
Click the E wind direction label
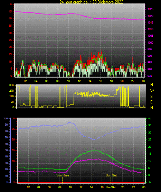pyautogui.click(x=151, y=102)
